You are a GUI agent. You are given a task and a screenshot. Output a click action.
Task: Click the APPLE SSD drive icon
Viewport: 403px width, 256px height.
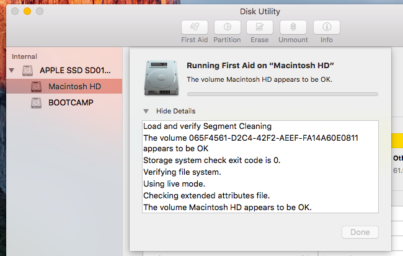point(29,71)
